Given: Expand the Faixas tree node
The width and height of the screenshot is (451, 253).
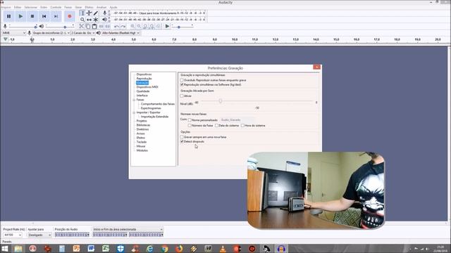Looking at the screenshot, I should point(134,100).
